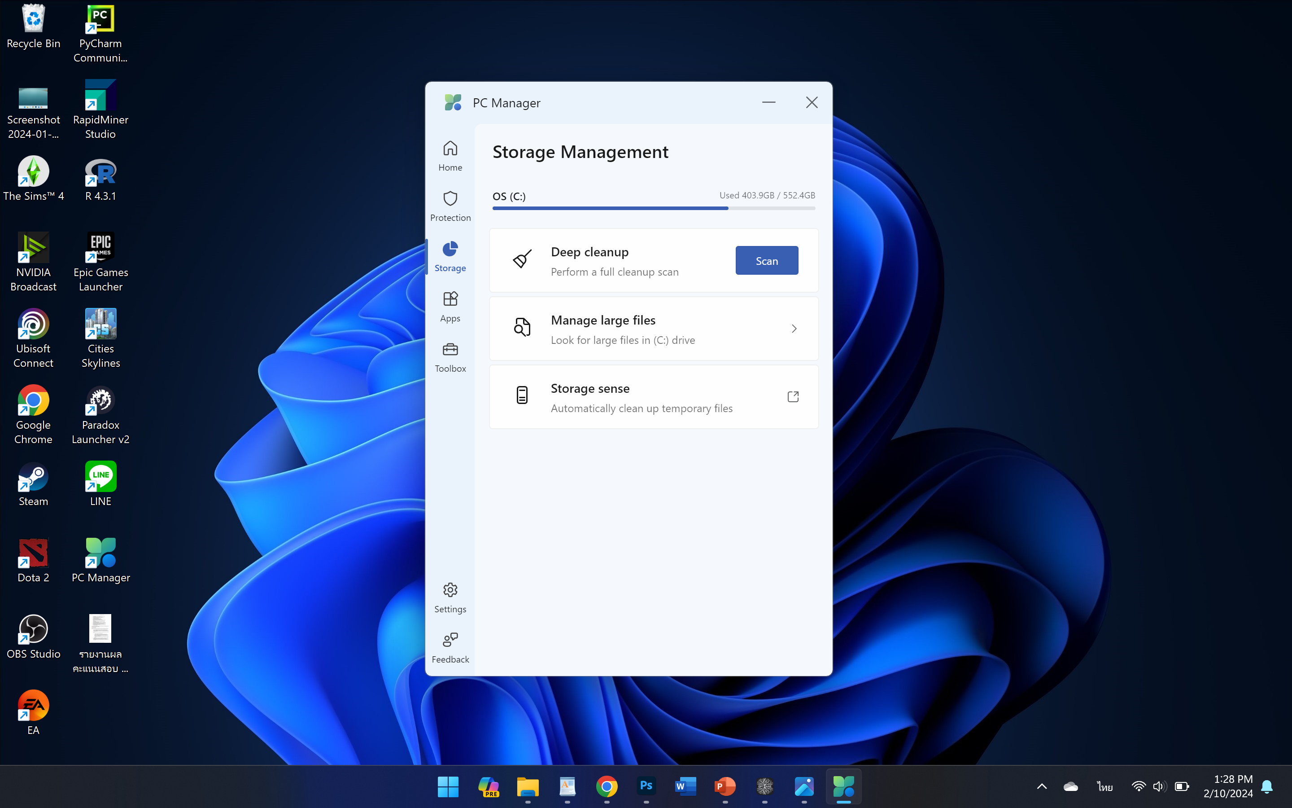Open the snowflake-like app in taskbar
Image resolution: width=1292 pixels, height=808 pixels.
764,786
